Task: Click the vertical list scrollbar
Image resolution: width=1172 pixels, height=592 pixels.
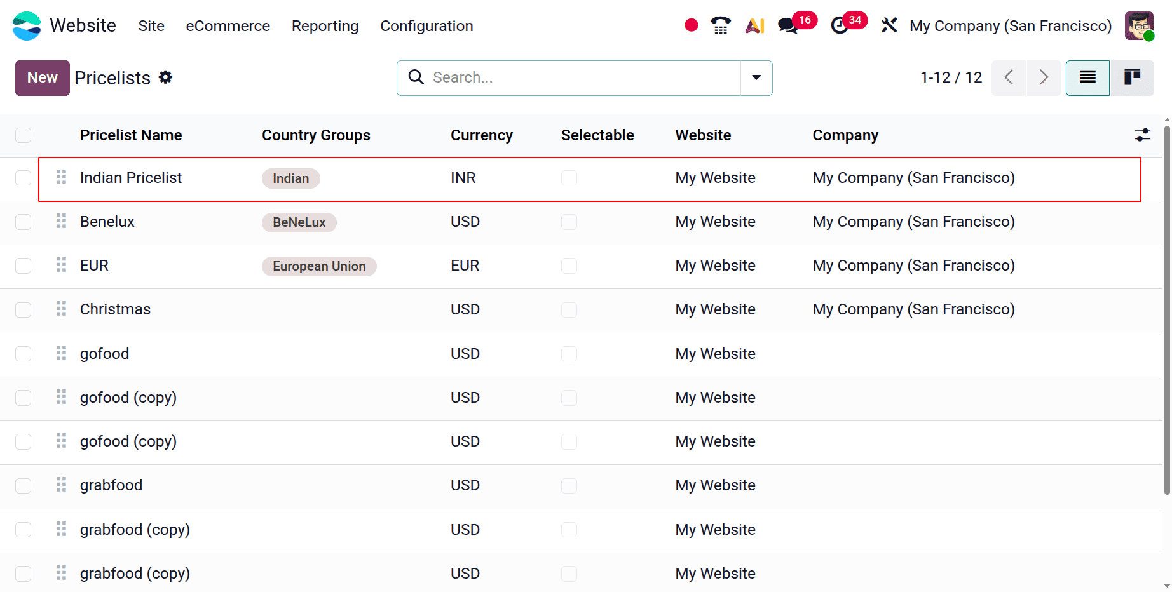Action: (1167, 310)
